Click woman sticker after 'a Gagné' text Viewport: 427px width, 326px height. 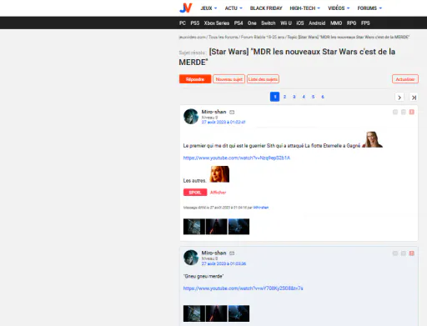[372, 139]
